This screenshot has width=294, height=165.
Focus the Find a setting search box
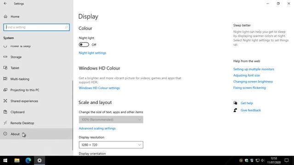37,27
